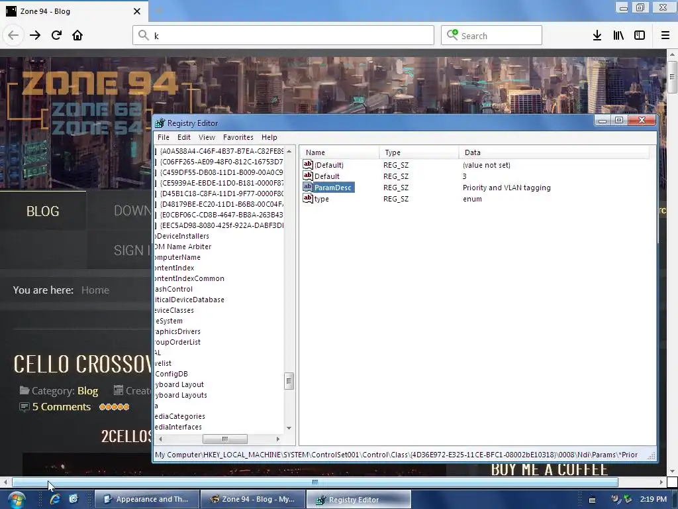
Task: Click the comments speech bubble icon
Action: pos(24,407)
